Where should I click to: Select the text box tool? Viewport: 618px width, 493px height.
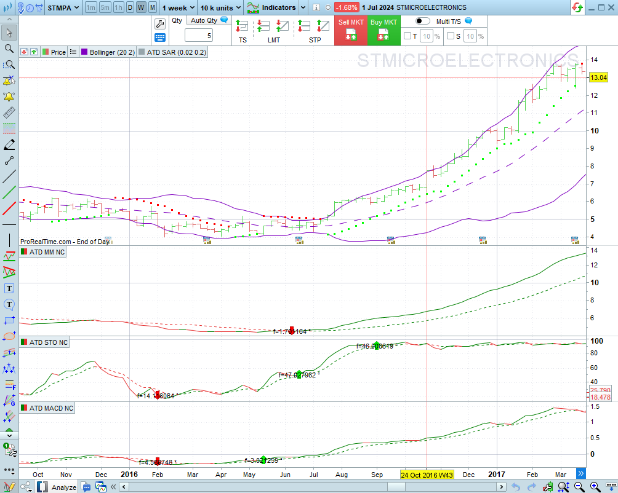[9, 288]
